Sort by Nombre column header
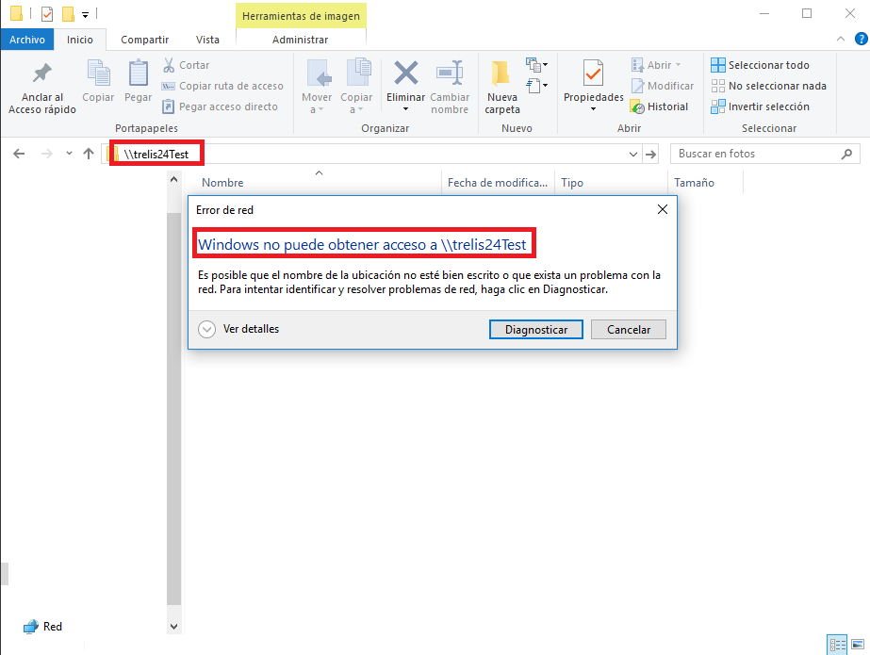Screen dimensions: 870x655 tap(222, 183)
